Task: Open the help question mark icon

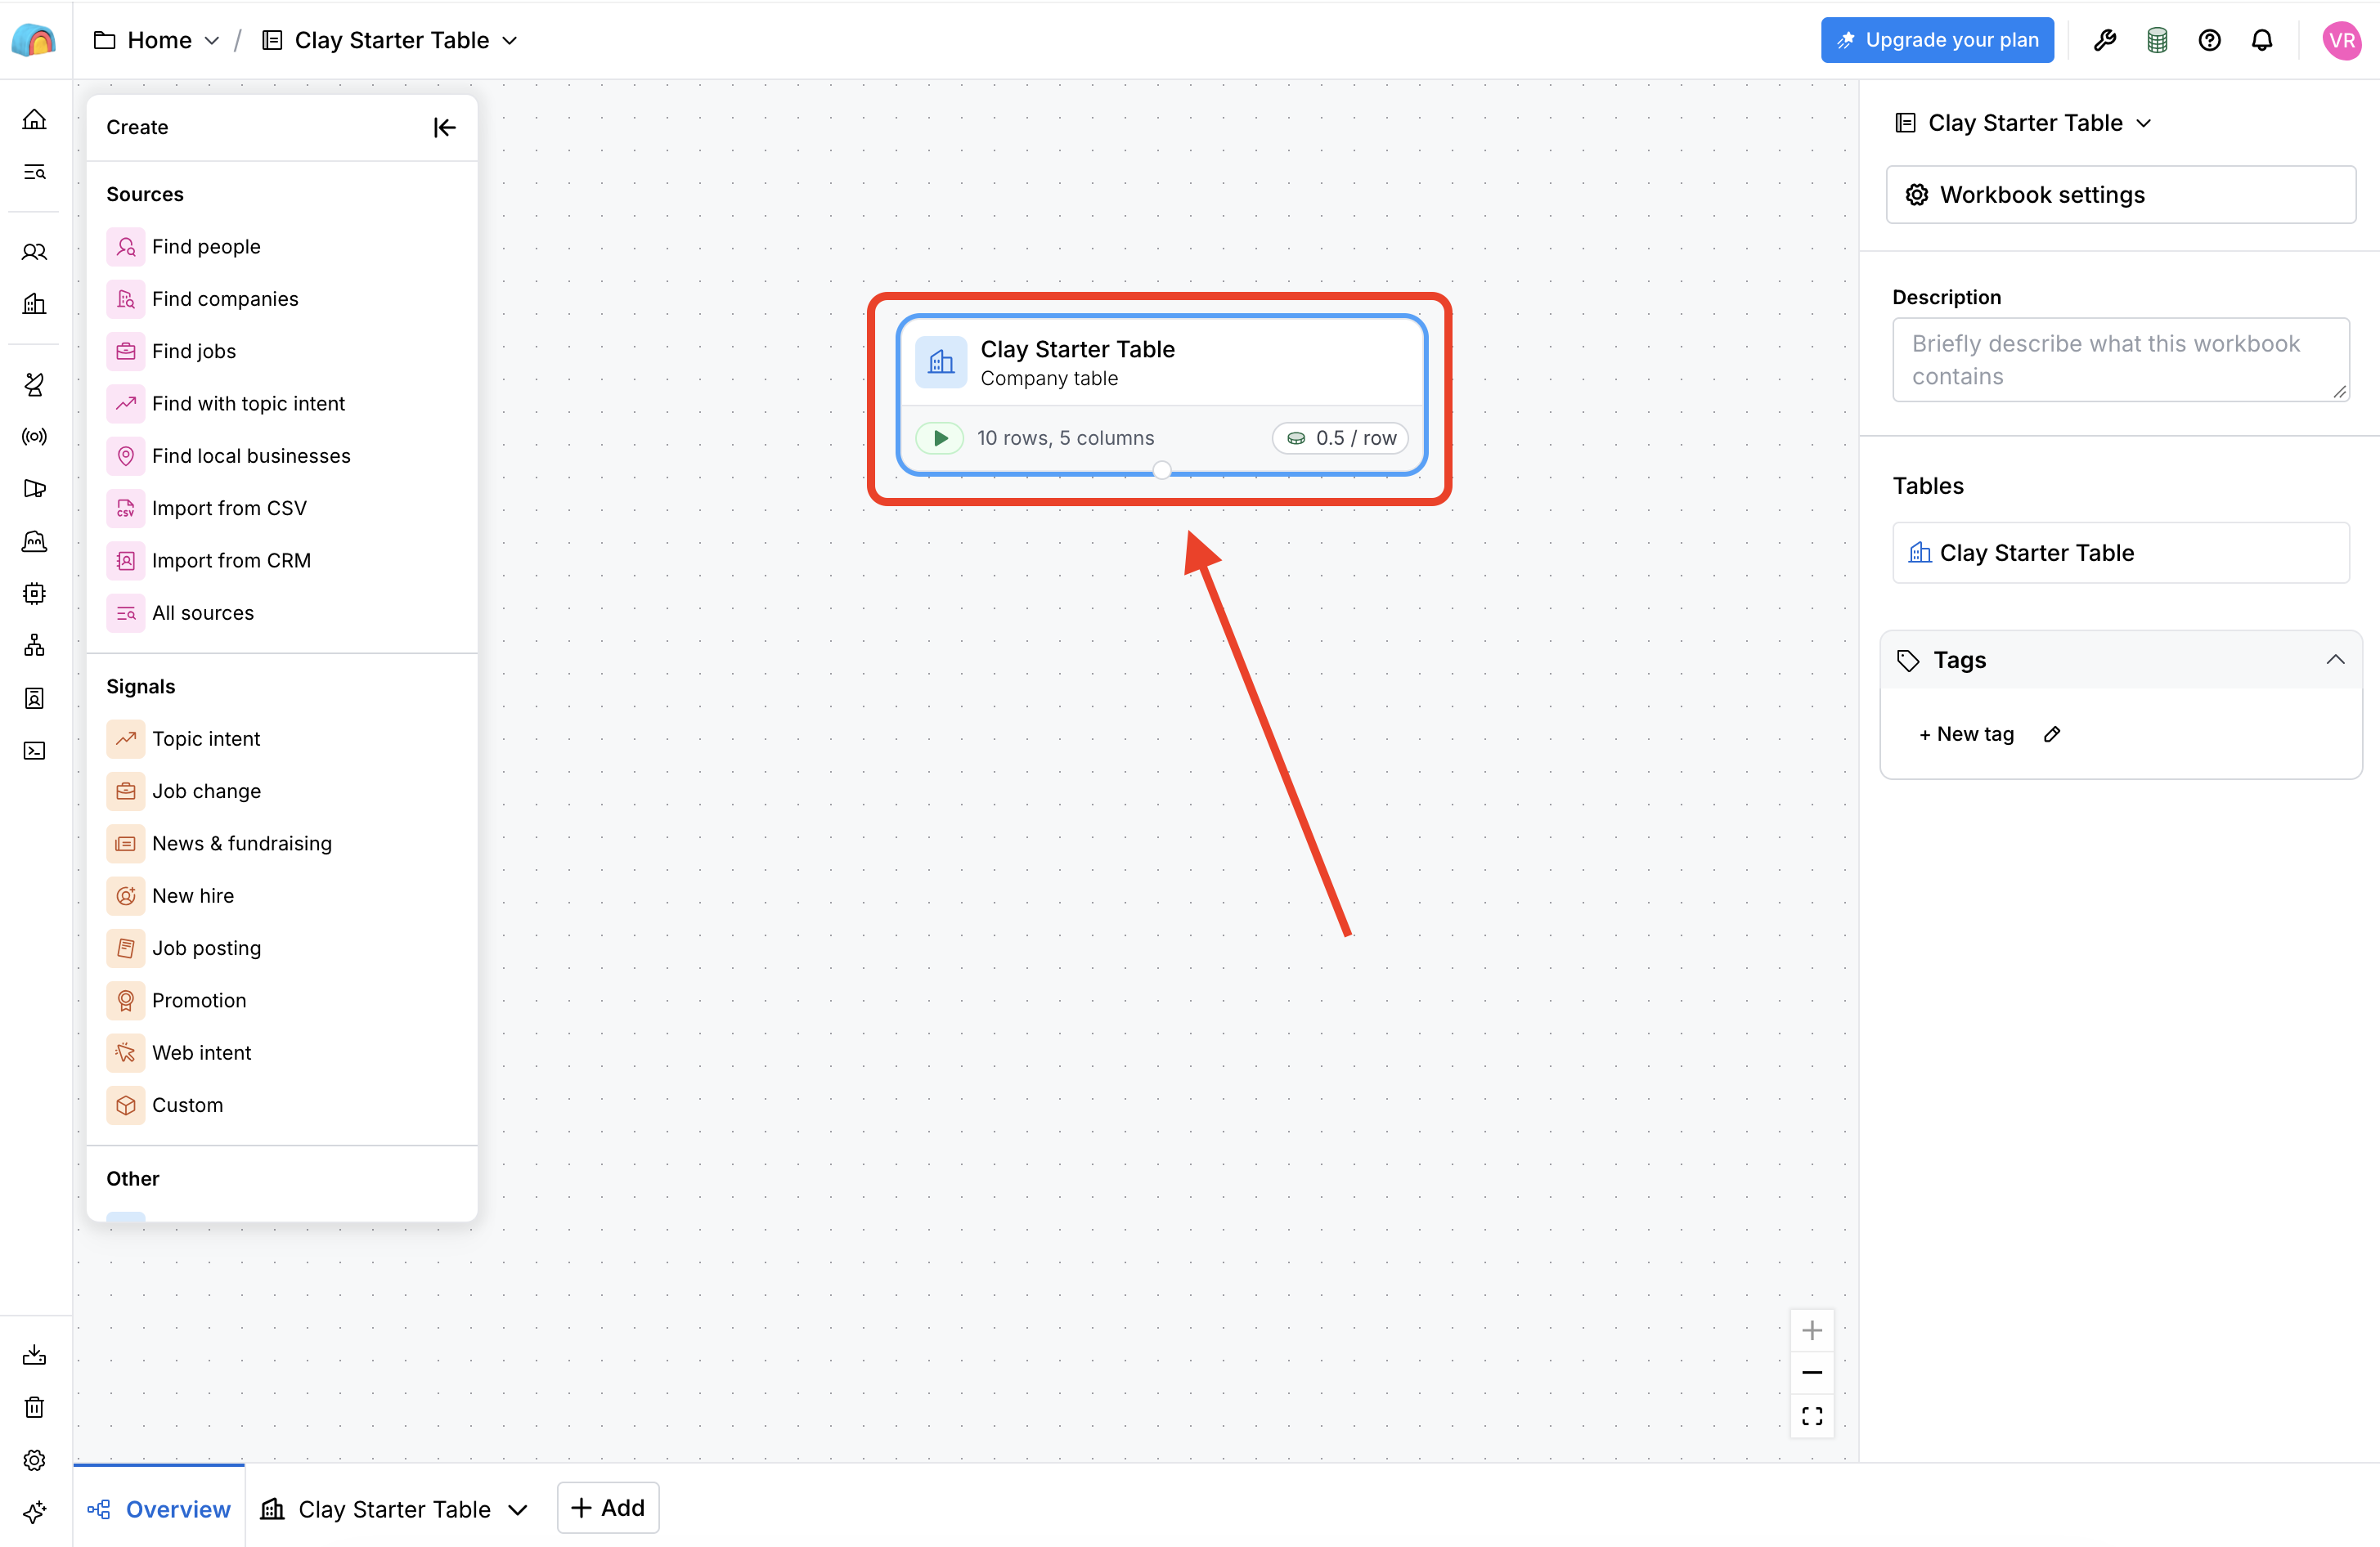Action: click(2210, 40)
